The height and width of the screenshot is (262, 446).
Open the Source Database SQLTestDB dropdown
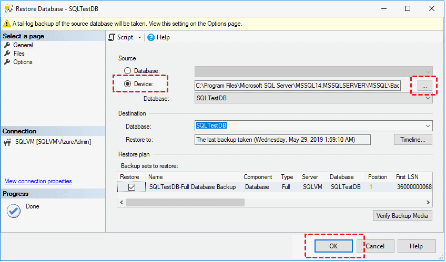tap(429, 98)
